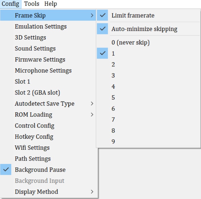Open Sound Settings
The image size is (201, 199).
point(35,49)
